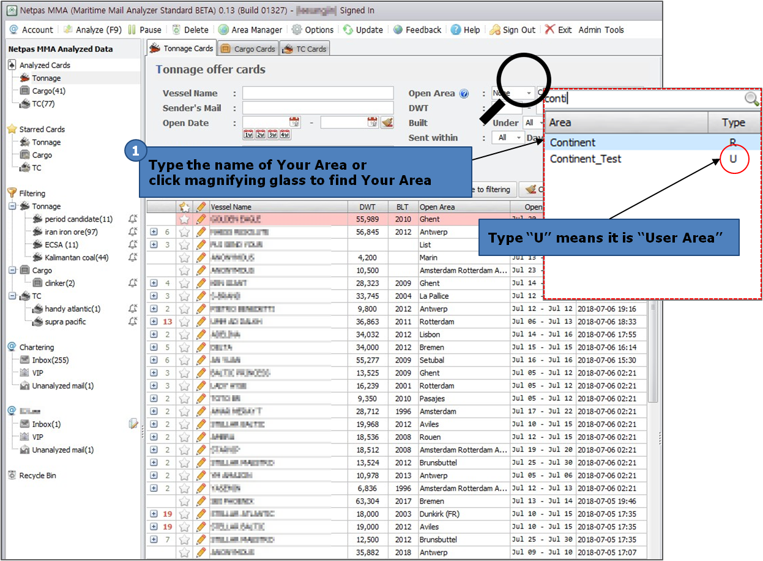Click the Update toolbar icon

pyautogui.click(x=348, y=29)
